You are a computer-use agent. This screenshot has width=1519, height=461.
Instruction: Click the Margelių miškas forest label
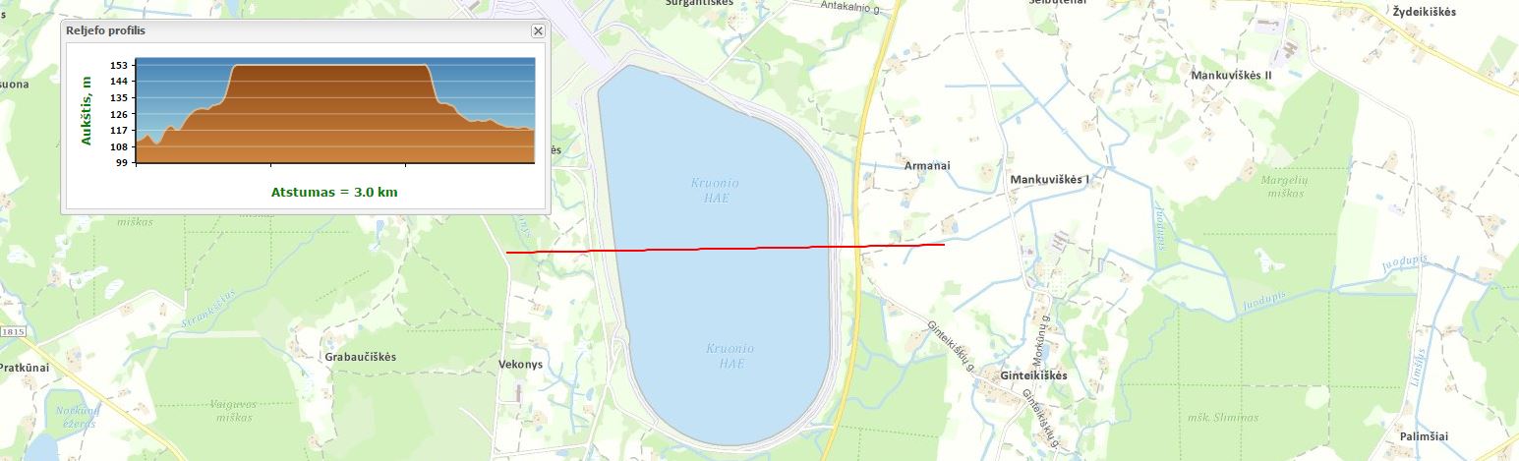click(1285, 187)
